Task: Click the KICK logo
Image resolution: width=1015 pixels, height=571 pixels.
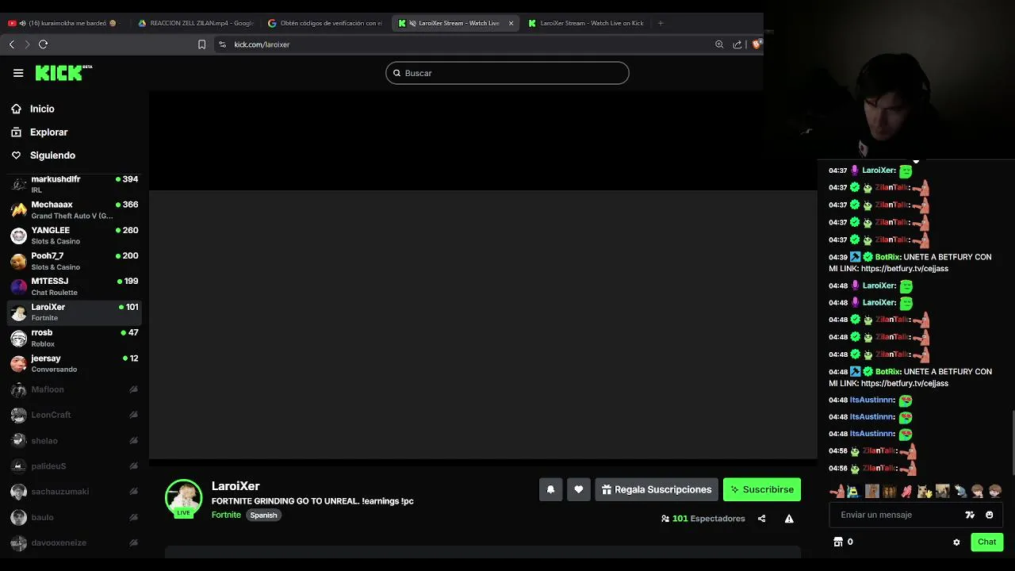Action: (63, 73)
